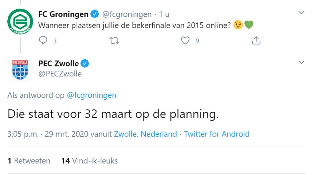
Task: Click FC Groningen verified badge
Action: pyautogui.click(x=95, y=14)
